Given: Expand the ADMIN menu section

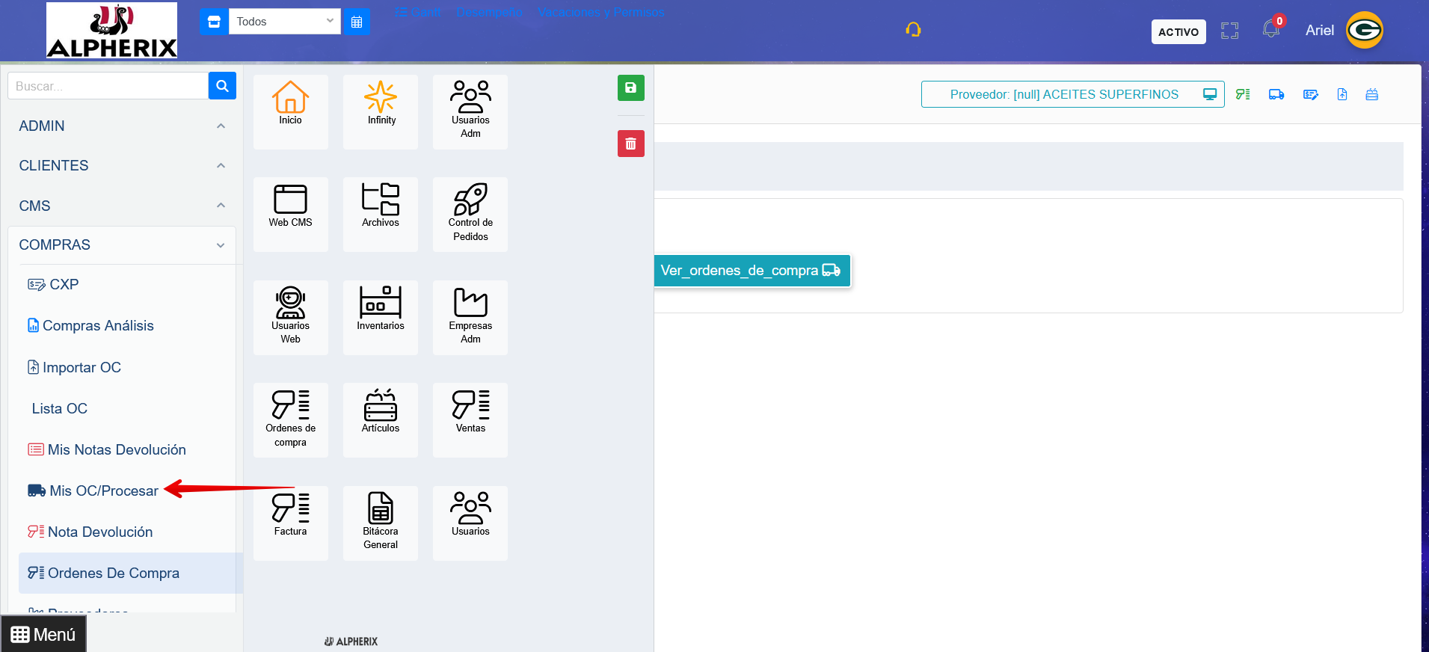Looking at the screenshot, I should click(x=121, y=126).
